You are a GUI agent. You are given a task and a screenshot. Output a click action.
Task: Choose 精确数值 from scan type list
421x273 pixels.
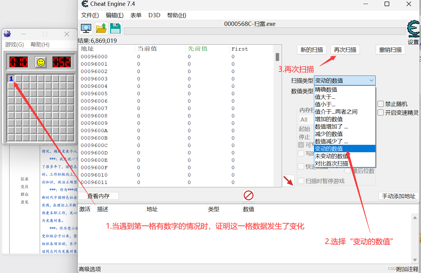(345, 90)
